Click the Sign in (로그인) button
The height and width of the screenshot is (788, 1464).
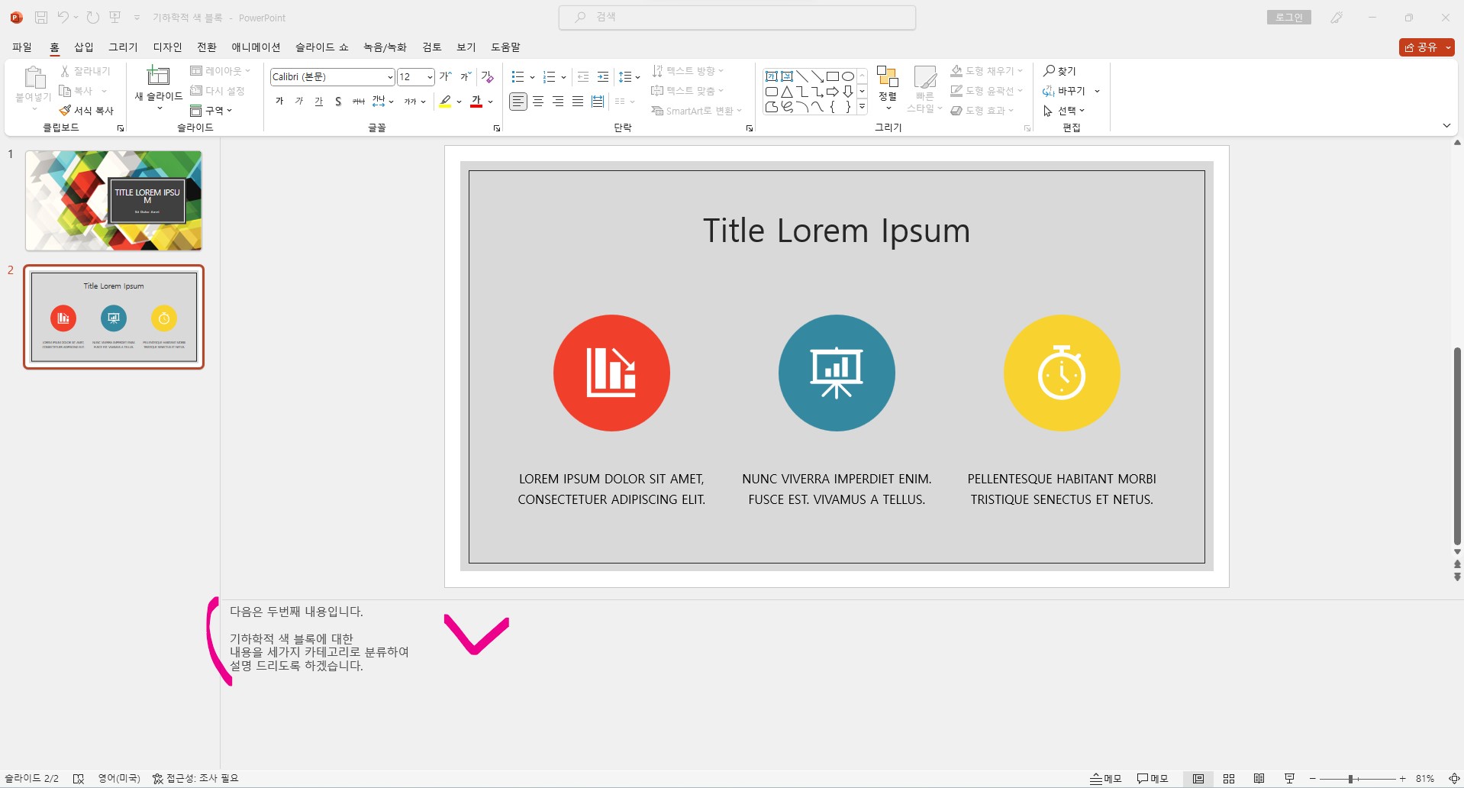coord(1289,18)
